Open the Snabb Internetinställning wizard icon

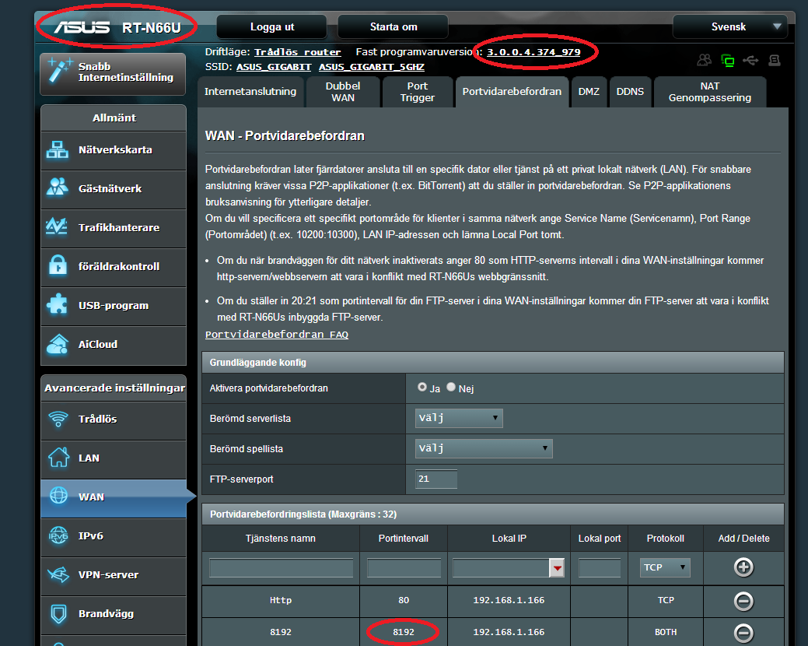59,71
